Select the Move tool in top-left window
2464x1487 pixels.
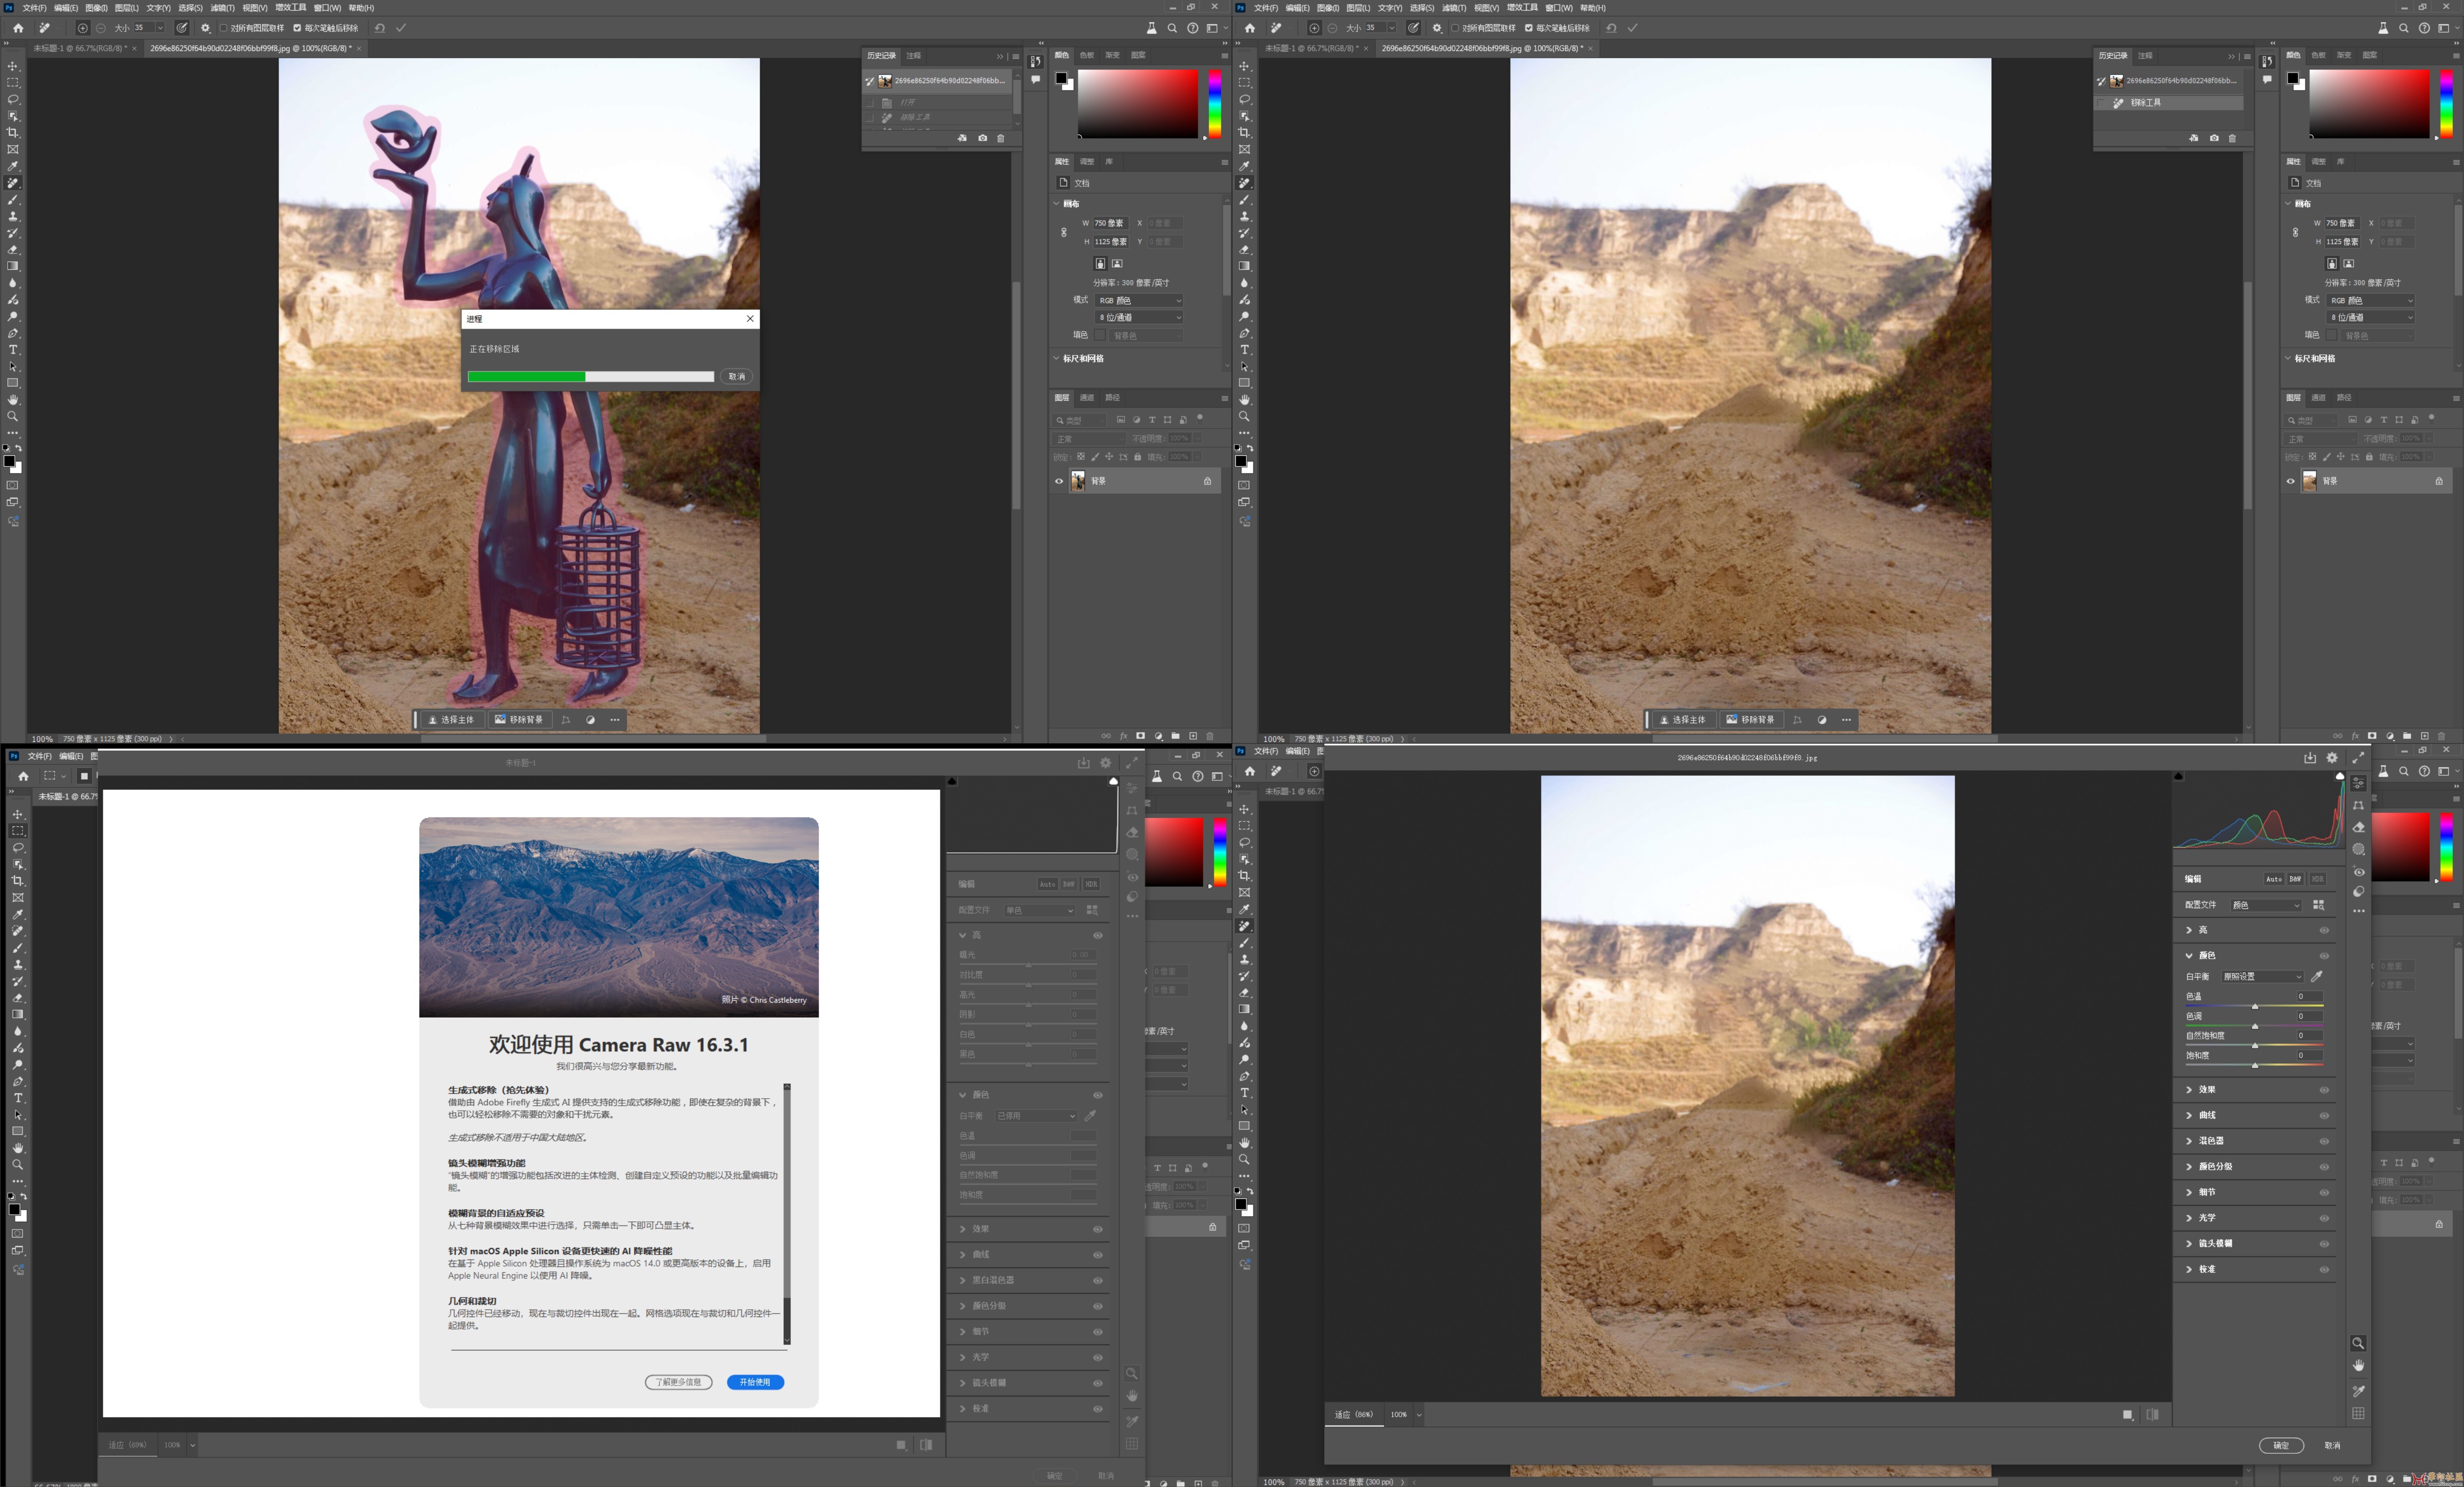tap(13, 66)
